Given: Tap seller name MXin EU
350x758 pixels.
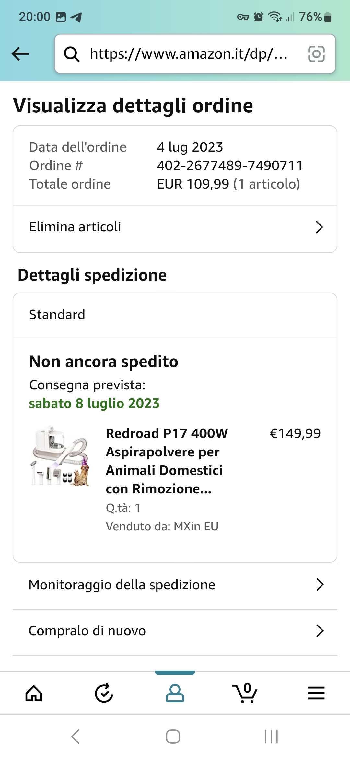Looking at the screenshot, I should [196, 526].
